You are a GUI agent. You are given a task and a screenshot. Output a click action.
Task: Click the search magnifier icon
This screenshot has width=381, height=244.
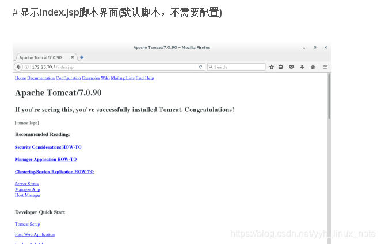[211, 67]
